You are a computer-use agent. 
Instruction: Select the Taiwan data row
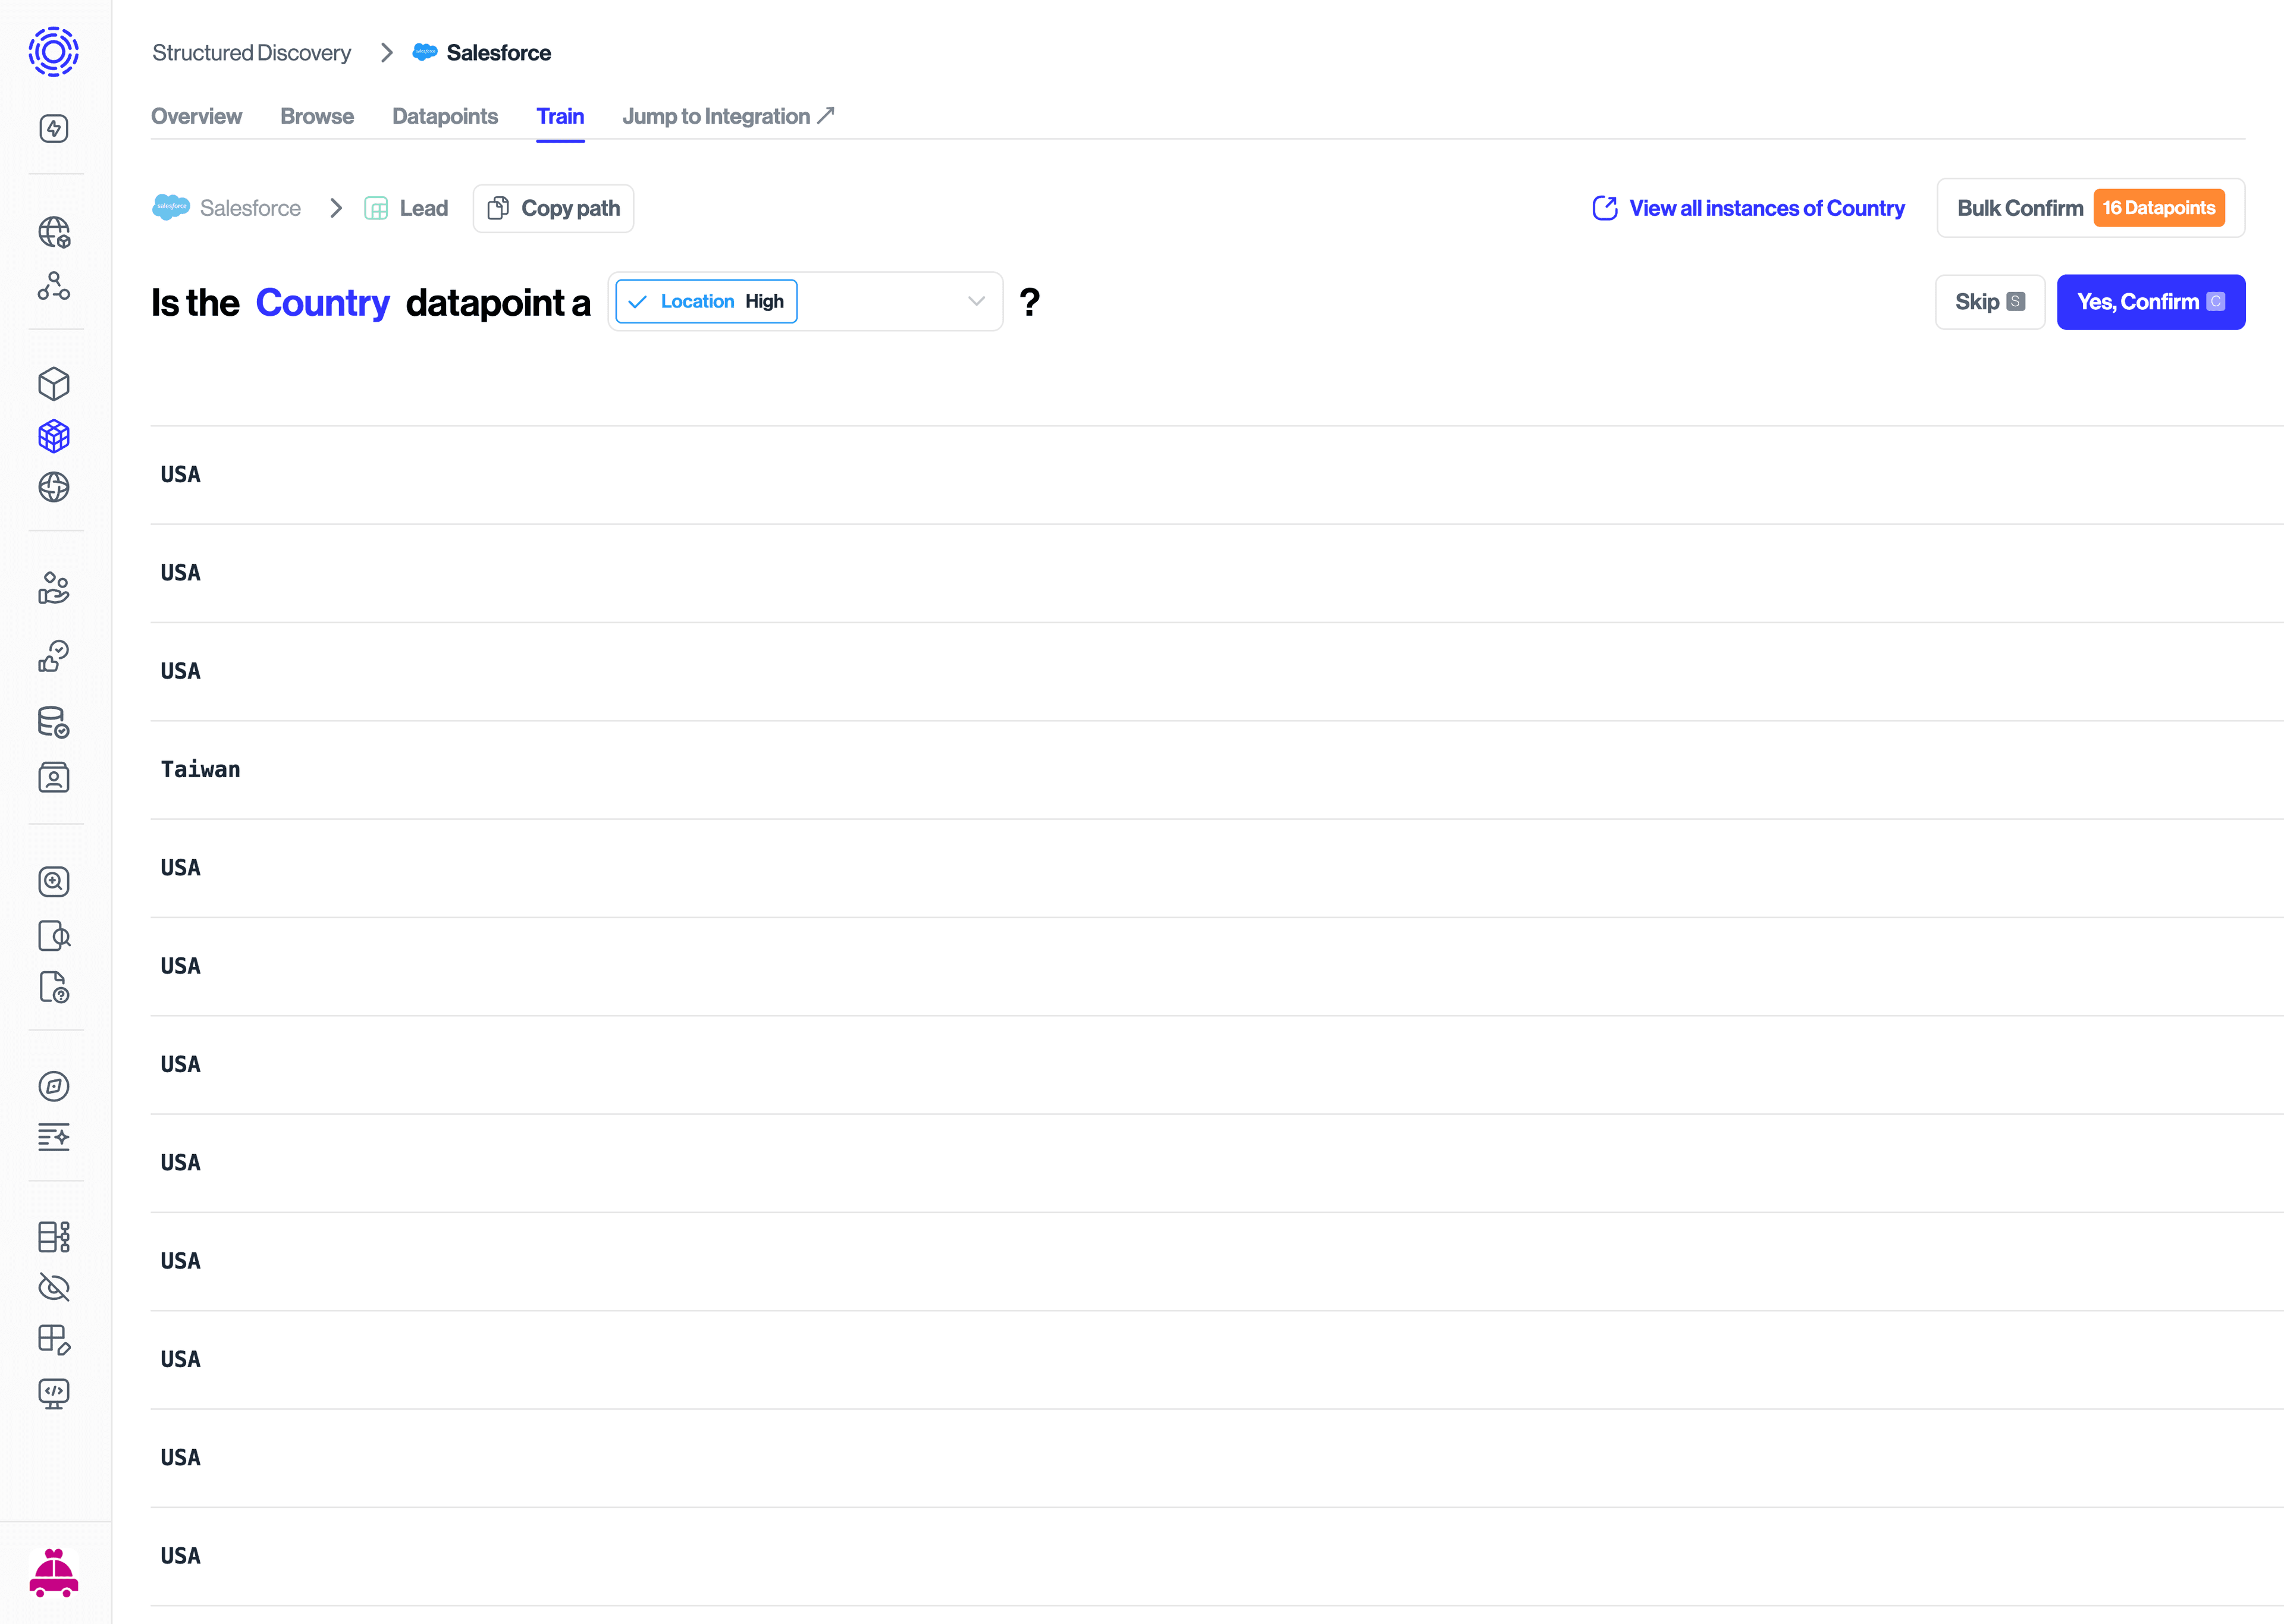point(200,769)
